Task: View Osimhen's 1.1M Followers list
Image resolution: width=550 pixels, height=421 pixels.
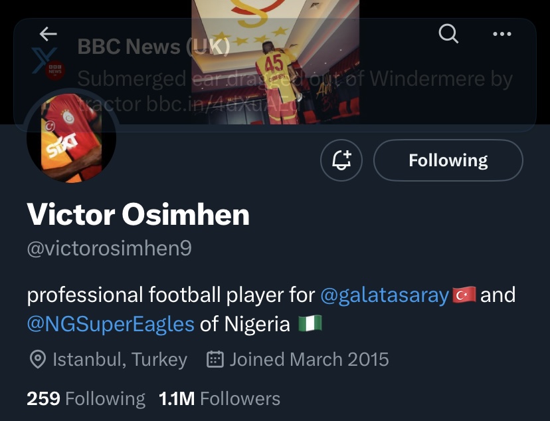Action: pos(219,398)
